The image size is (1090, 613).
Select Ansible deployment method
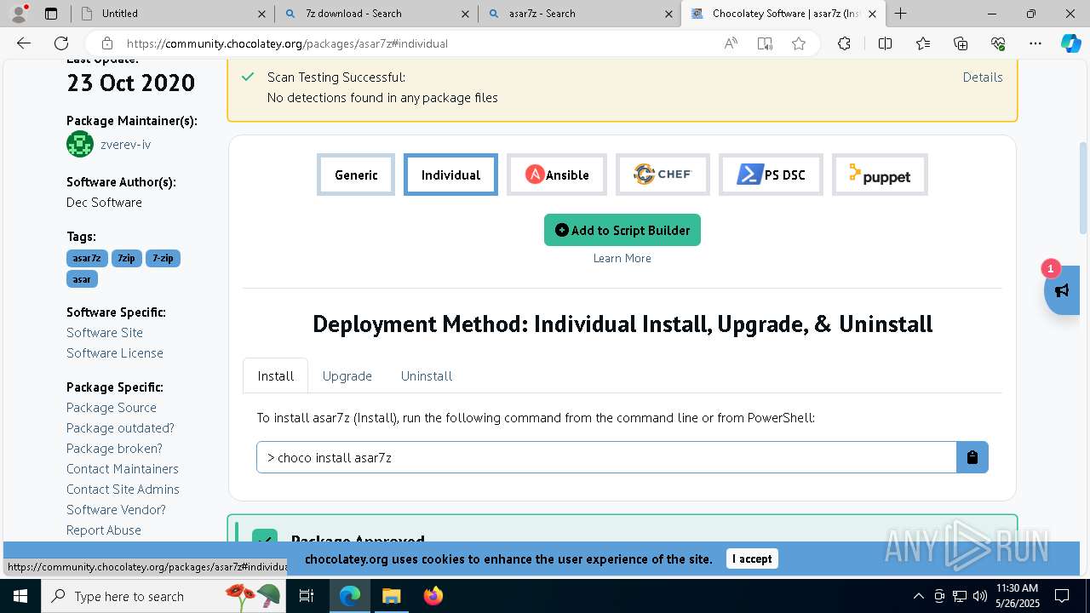point(557,175)
